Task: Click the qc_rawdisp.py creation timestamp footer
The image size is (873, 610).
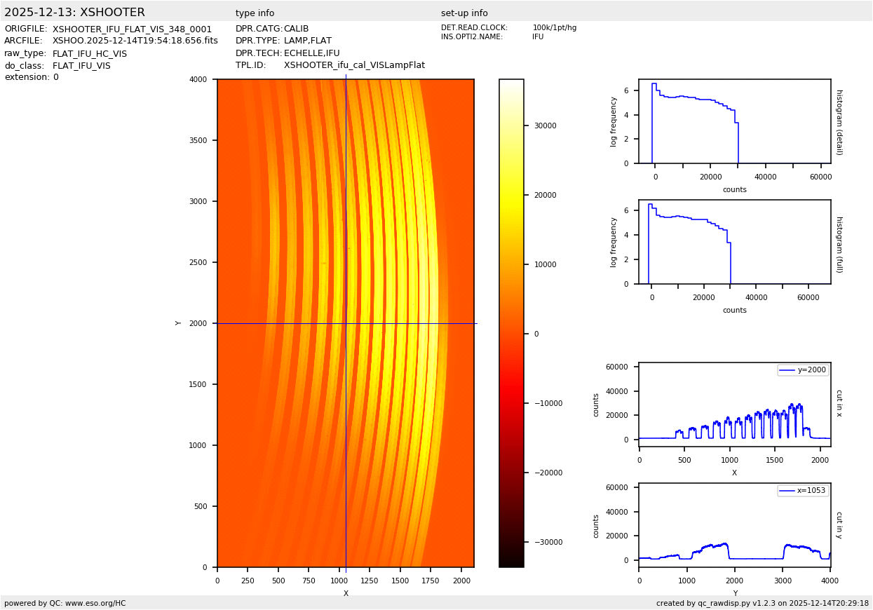Action: tap(762, 603)
